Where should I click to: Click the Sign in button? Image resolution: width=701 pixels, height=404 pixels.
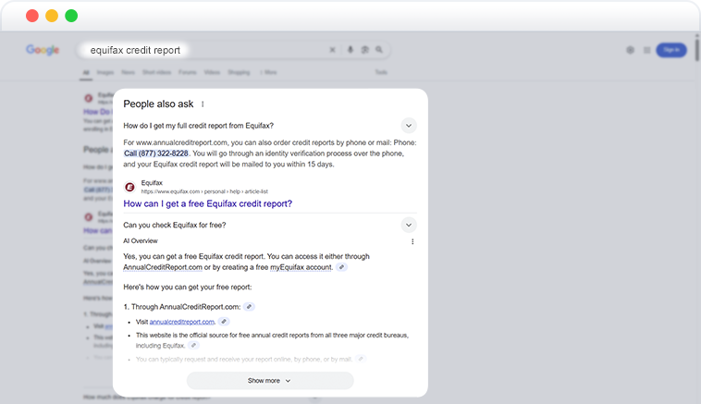[671, 50]
